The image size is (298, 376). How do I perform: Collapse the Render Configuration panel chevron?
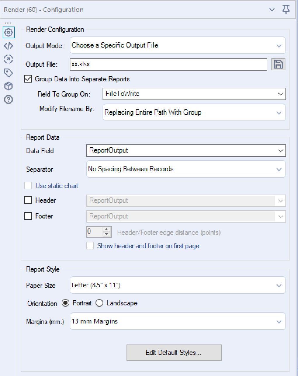(272, 9)
